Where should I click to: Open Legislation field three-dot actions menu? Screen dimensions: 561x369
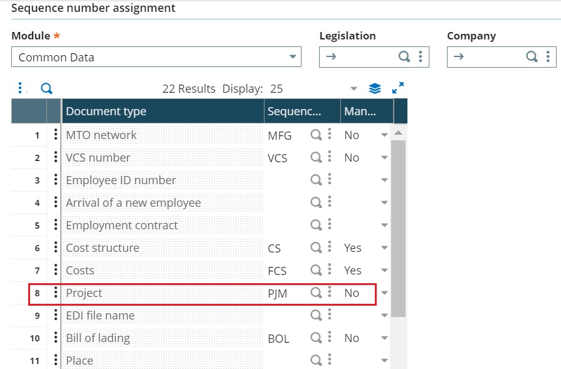coord(420,57)
